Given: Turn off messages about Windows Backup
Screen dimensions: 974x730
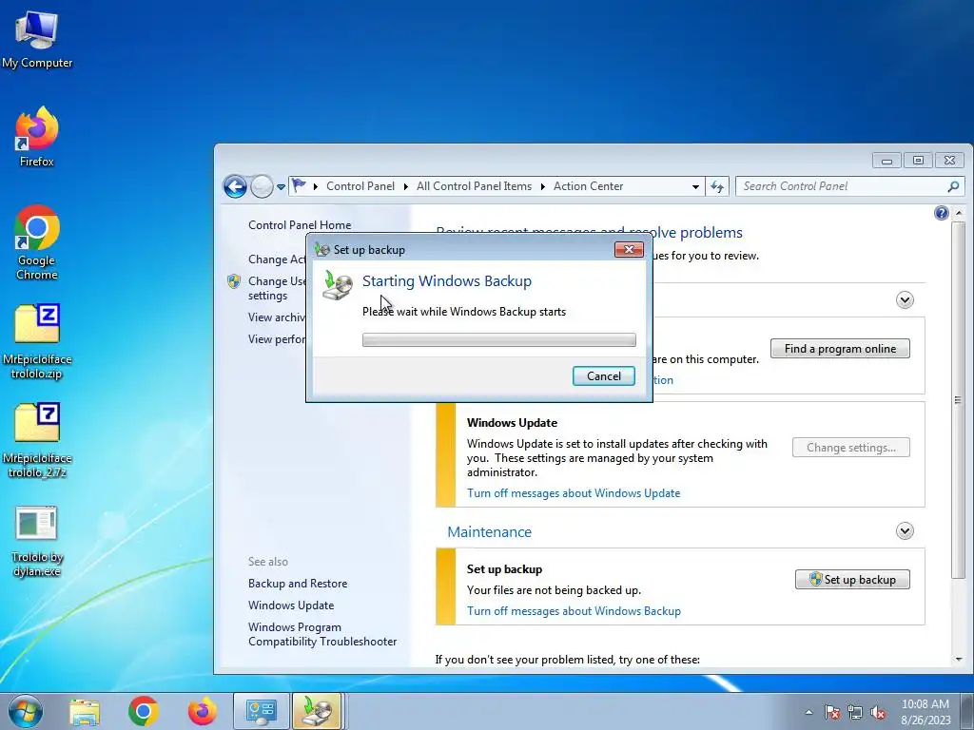Looking at the screenshot, I should (574, 611).
